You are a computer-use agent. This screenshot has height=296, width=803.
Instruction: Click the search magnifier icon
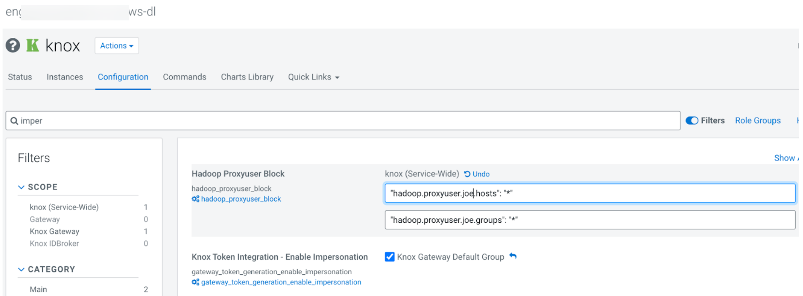click(x=14, y=121)
